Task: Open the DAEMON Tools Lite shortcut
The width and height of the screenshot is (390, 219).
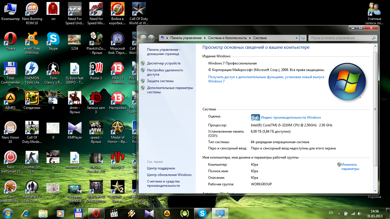Action: tap(32, 73)
